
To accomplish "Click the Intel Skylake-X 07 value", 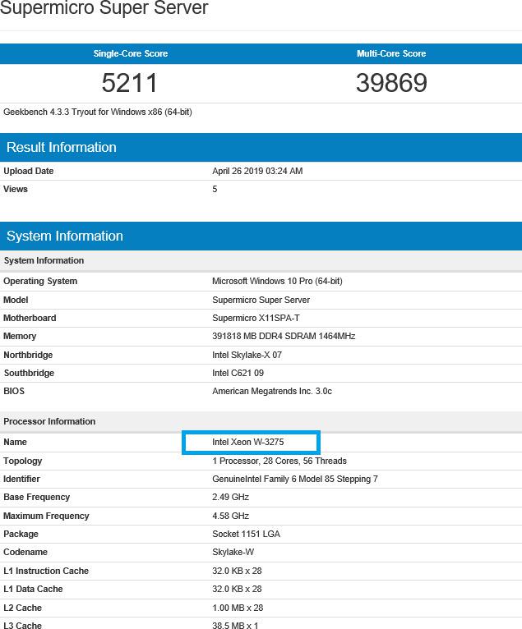I will (247, 355).
